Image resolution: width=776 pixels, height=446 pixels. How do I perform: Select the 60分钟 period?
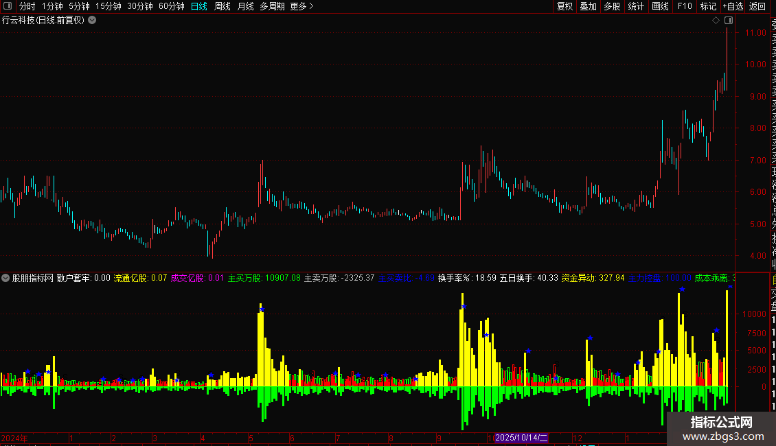(x=172, y=6)
